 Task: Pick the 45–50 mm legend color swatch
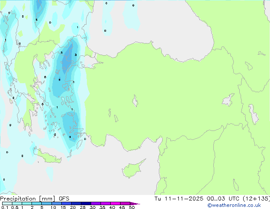coord(125,203)
